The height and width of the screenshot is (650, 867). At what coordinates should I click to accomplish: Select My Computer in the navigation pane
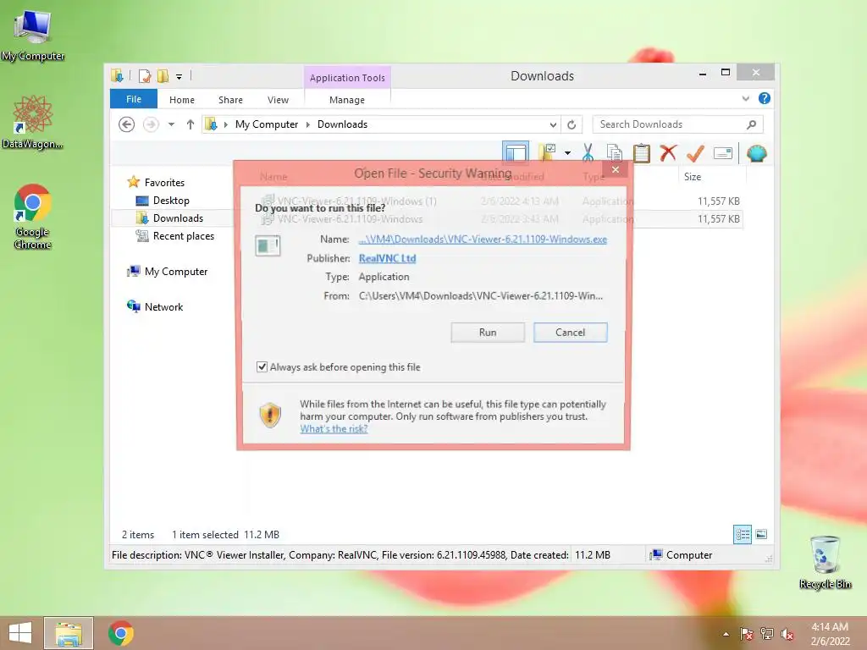coord(176,272)
